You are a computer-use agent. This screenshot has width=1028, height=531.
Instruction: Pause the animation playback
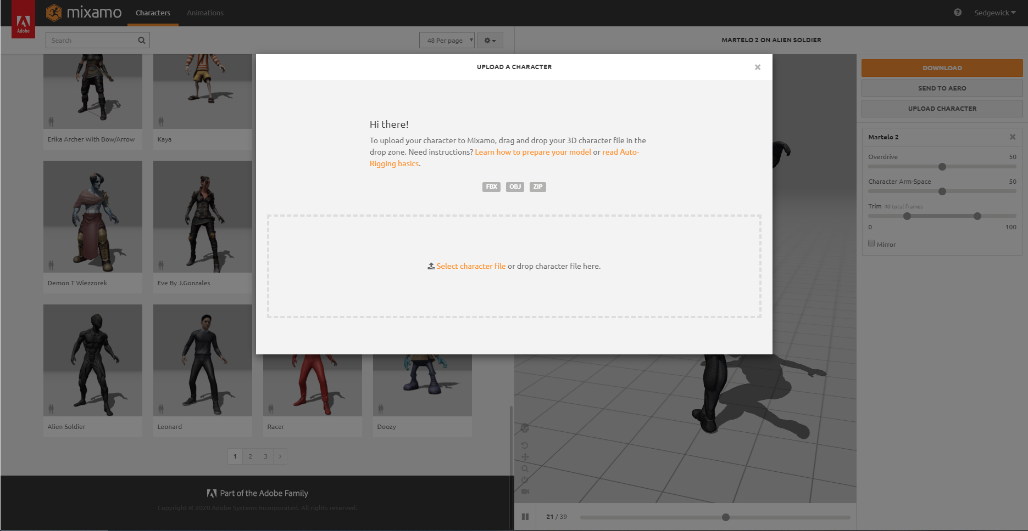pyautogui.click(x=525, y=517)
